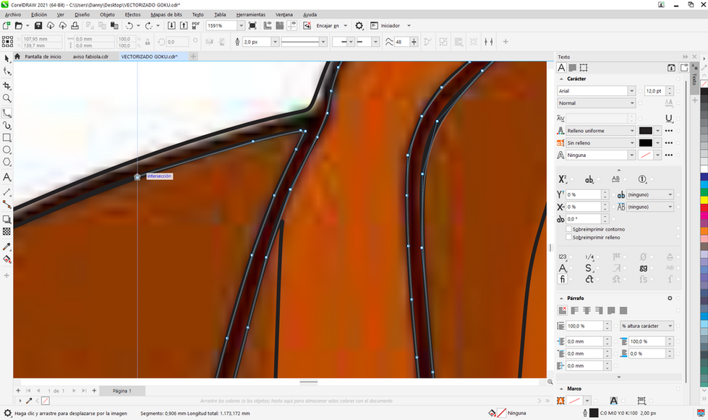Open the Normal font style dropdown
Image resolution: width=708 pixels, height=420 pixels.
pos(631,103)
